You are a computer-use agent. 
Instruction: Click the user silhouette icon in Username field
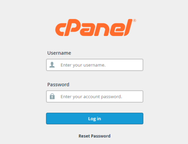click(x=52, y=65)
